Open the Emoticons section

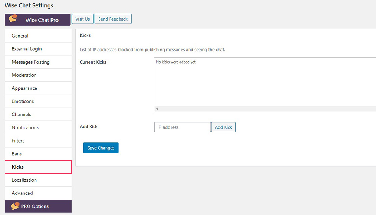38,101
